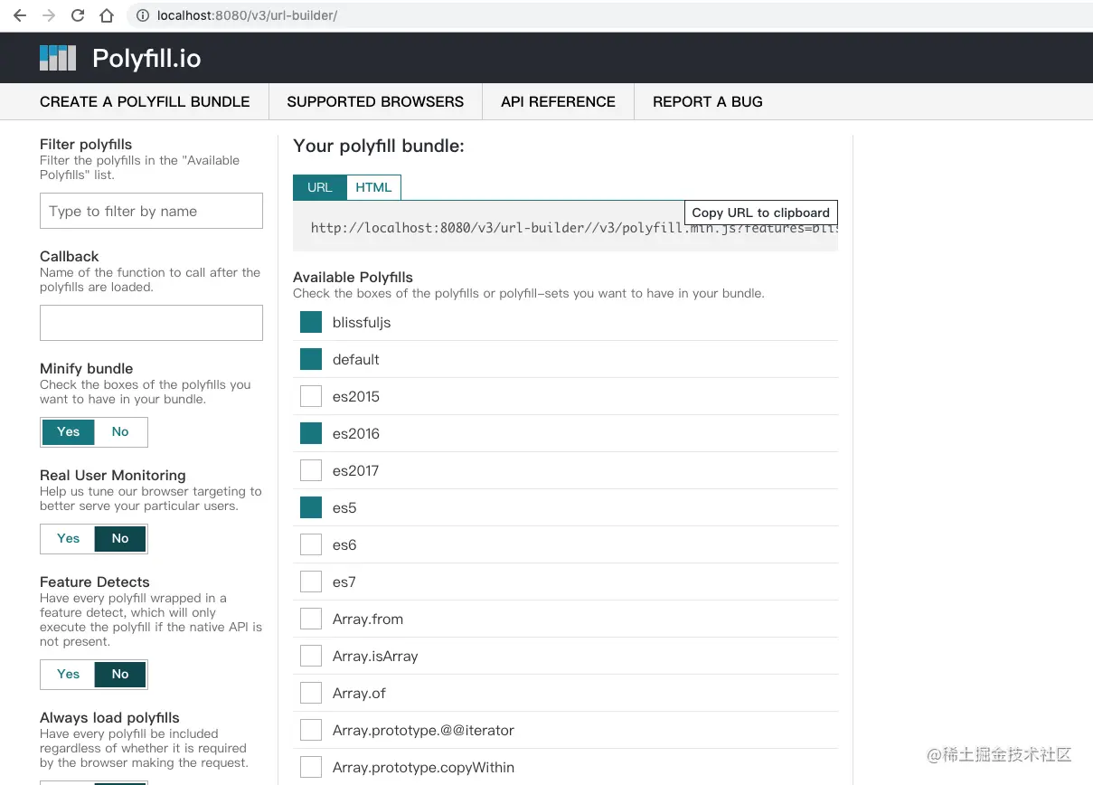This screenshot has width=1093, height=785.
Task: Set Real User Monitoring to Yes
Action: point(69,539)
